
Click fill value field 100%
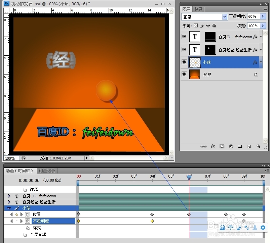point(254,26)
